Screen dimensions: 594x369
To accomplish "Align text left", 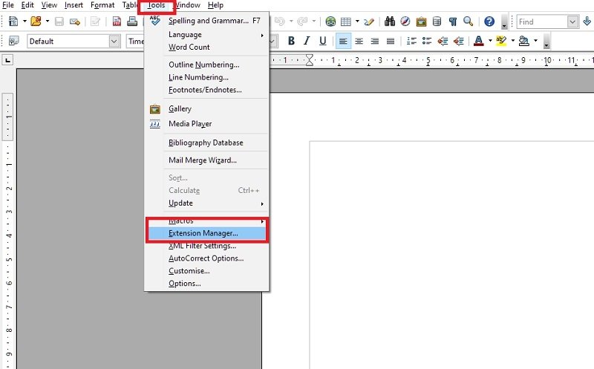I will click(343, 41).
